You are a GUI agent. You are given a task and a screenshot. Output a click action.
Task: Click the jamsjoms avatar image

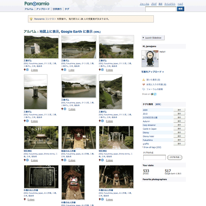150,59
